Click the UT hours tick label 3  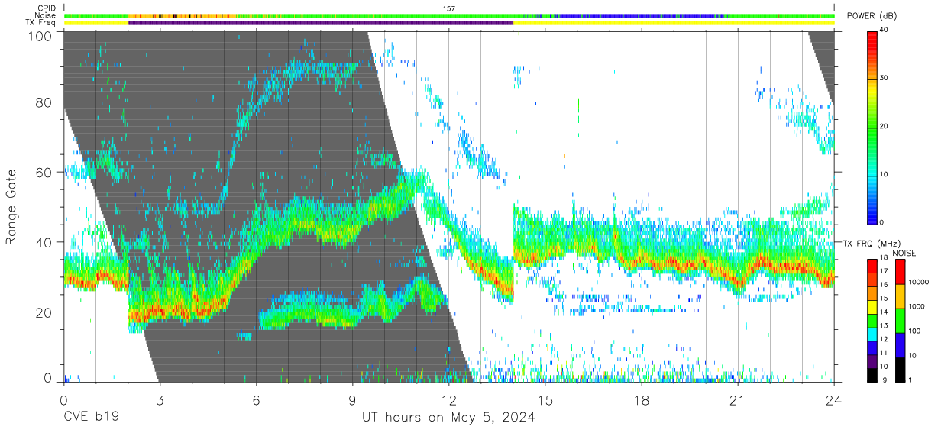[x=159, y=400]
